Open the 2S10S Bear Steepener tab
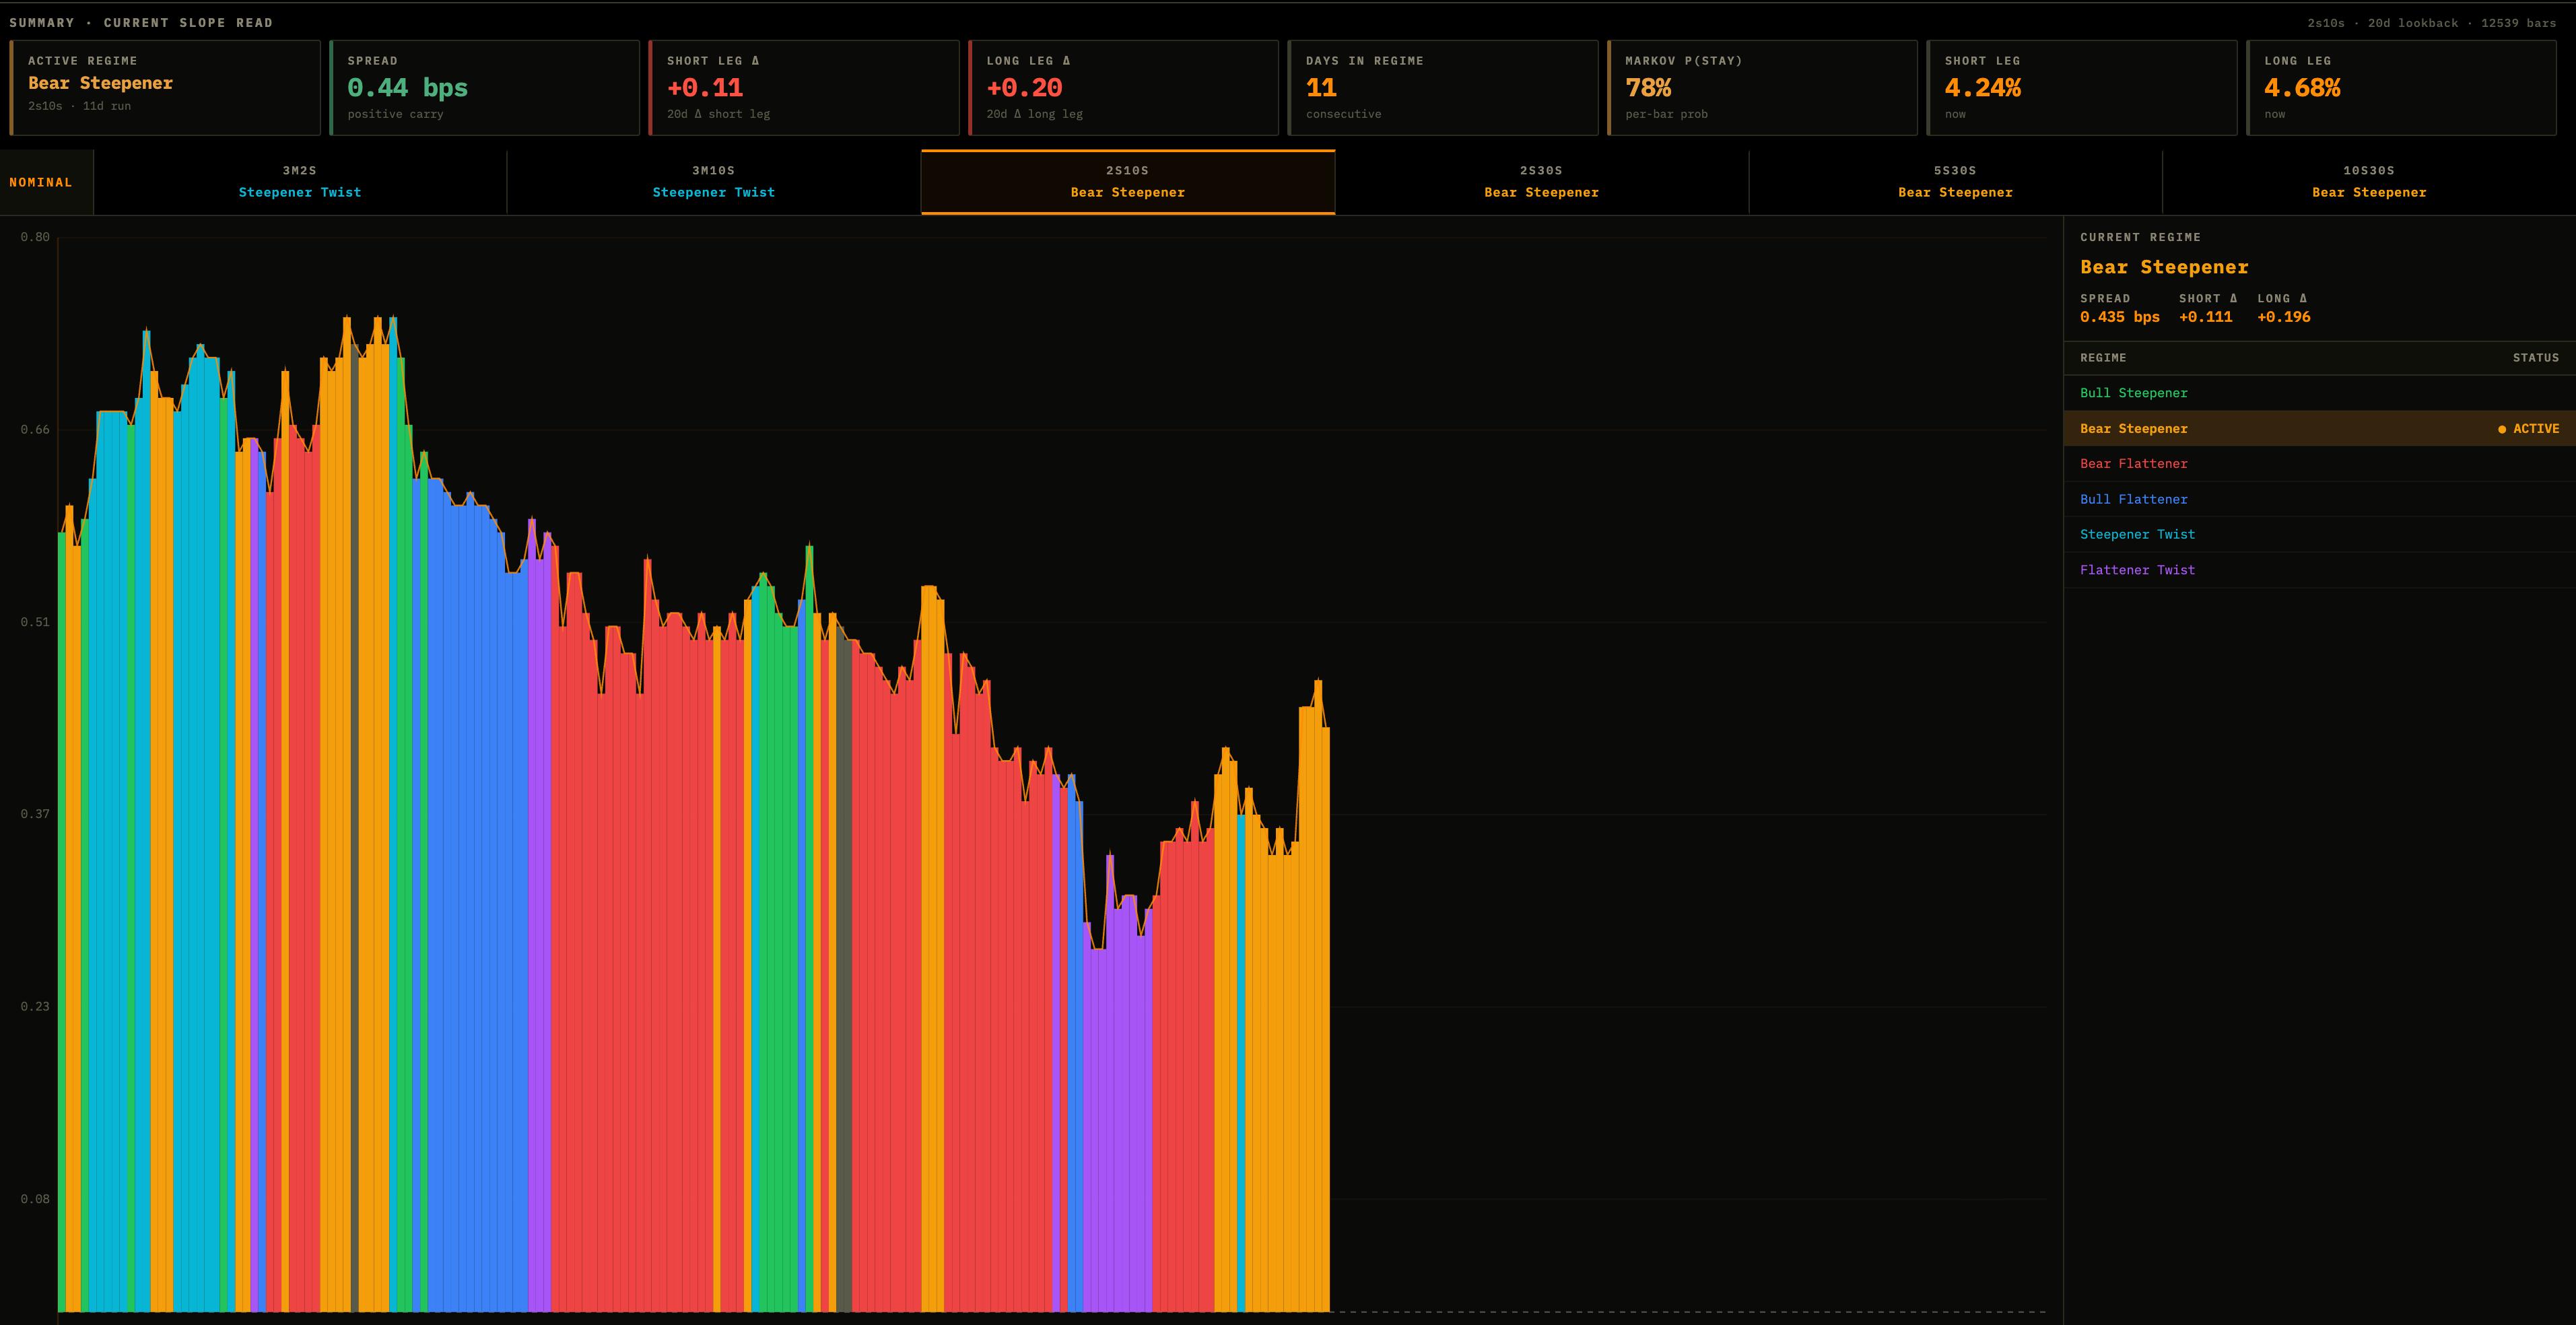The height and width of the screenshot is (1325, 2576). (1128, 182)
